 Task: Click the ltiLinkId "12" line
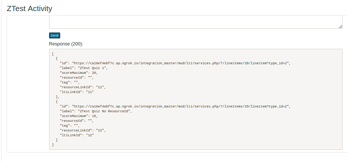(x=77, y=135)
